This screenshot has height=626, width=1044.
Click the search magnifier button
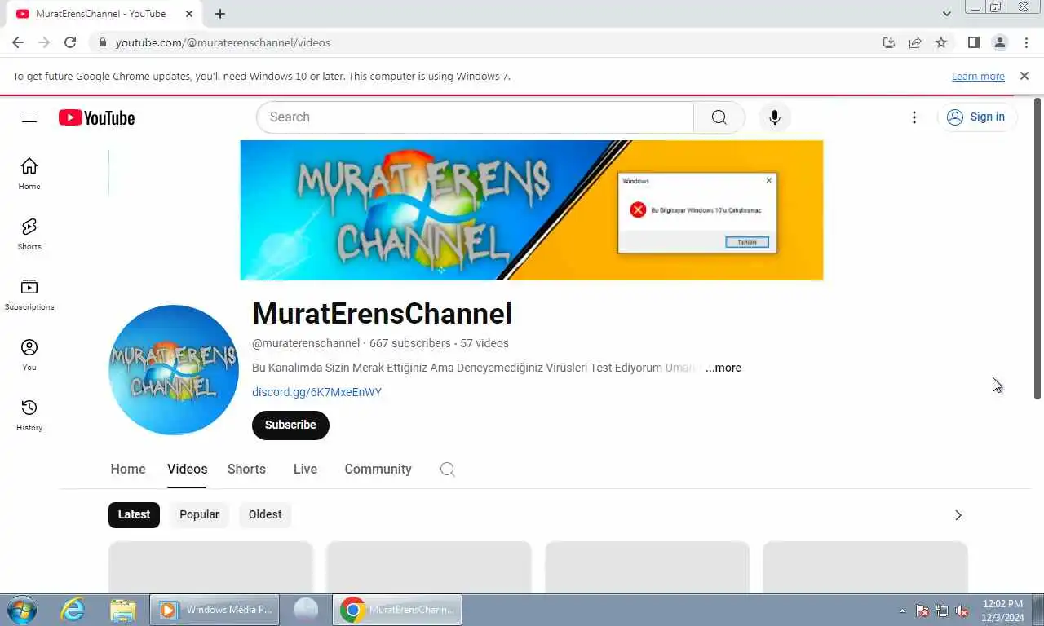(719, 117)
